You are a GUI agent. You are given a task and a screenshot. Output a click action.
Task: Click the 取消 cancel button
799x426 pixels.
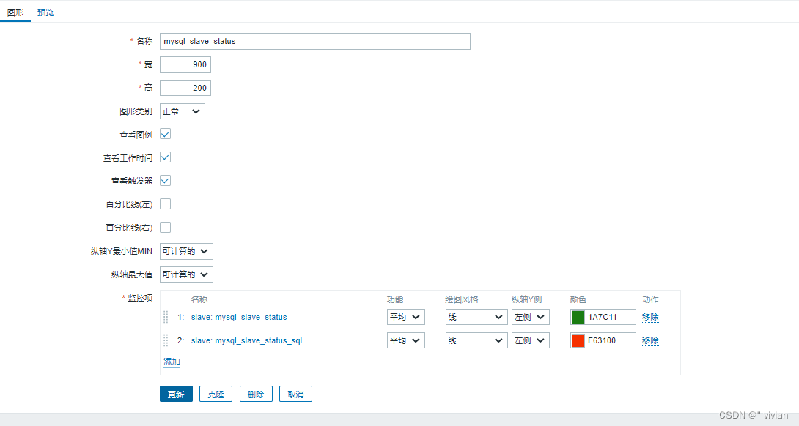295,394
